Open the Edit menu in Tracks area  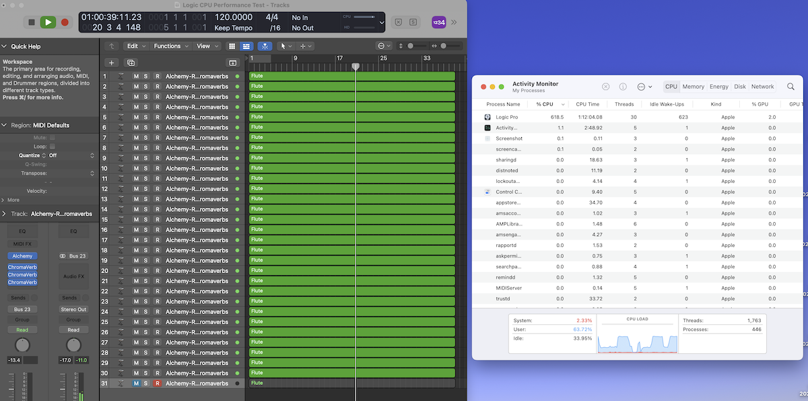click(136, 46)
